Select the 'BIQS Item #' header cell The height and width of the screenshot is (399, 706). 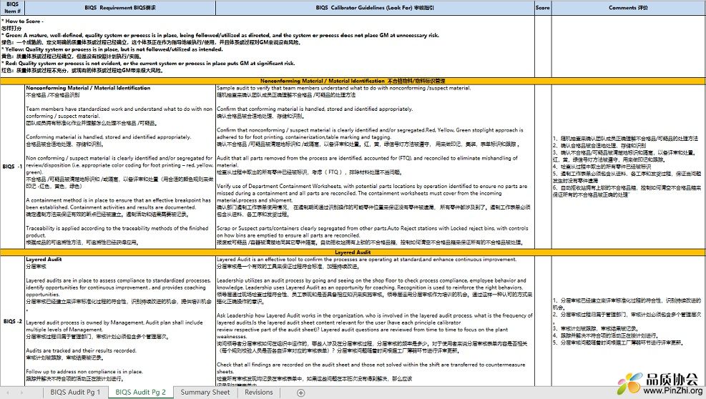(x=13, y=8)
